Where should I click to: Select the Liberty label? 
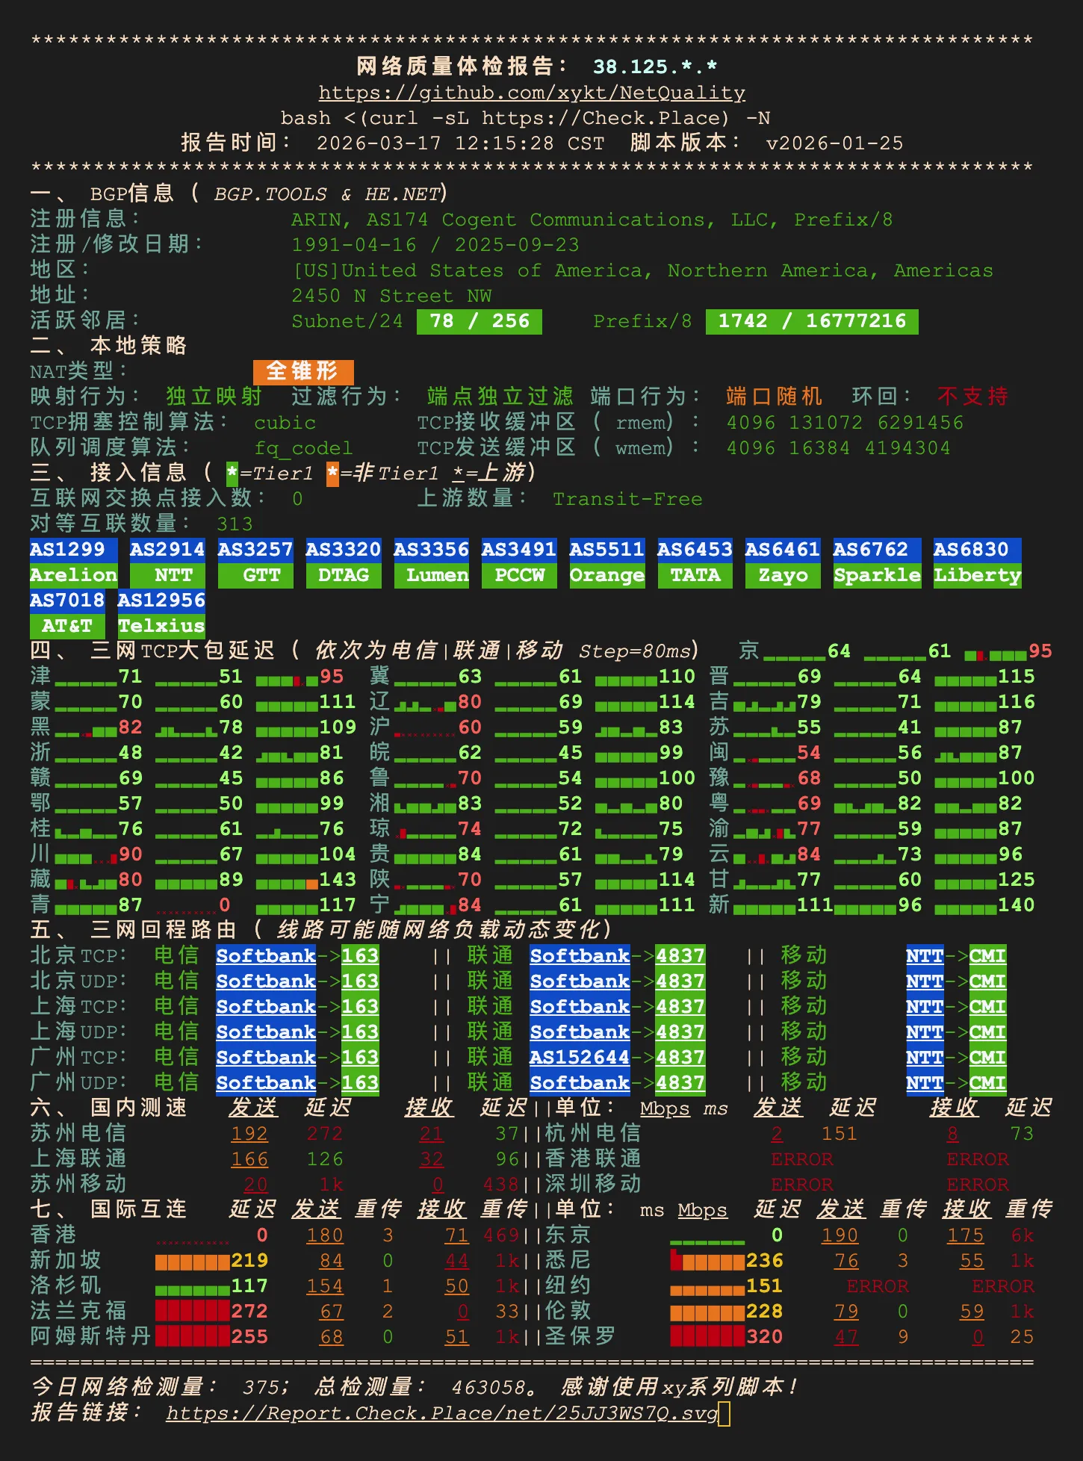coord(977,575)
